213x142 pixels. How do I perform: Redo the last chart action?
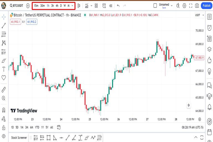click(125, 6)
